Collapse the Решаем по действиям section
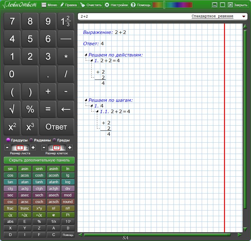This screenshot has width=251, height=241. pyautogui.click(x=86, y=55)
